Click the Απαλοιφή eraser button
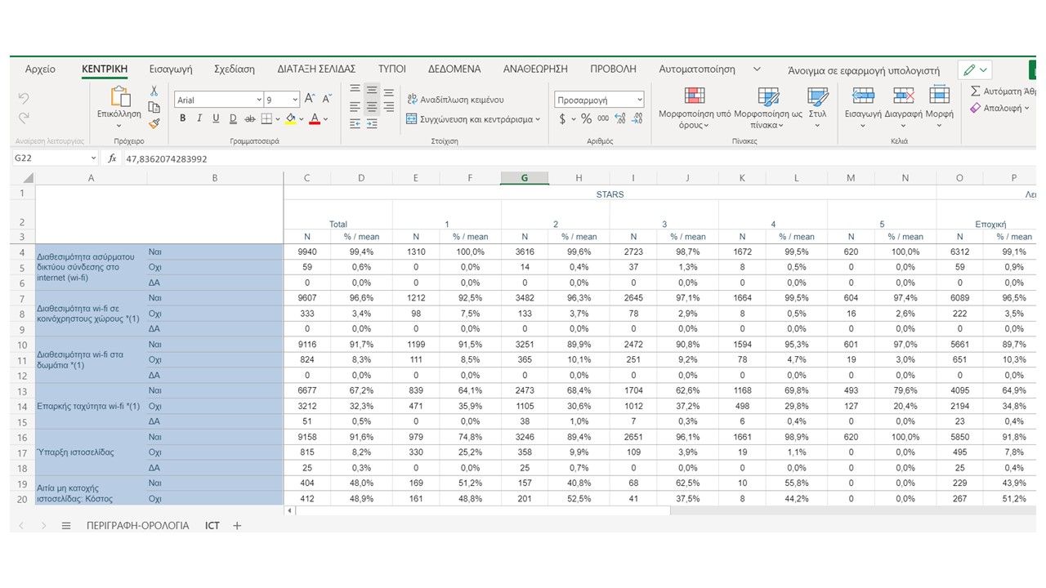Image resolution: width=1046 pixels, height=588 pixels. tap(1000, 108)
